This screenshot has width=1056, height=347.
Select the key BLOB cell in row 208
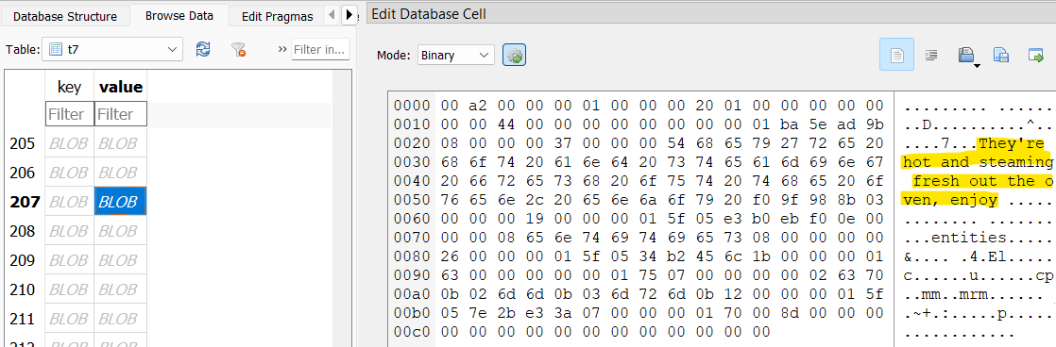coord(69,231)
